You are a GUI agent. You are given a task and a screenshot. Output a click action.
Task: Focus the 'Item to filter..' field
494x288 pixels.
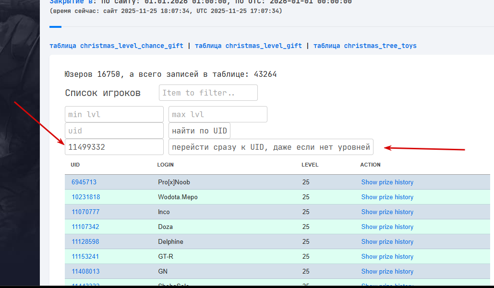[208, 93]
